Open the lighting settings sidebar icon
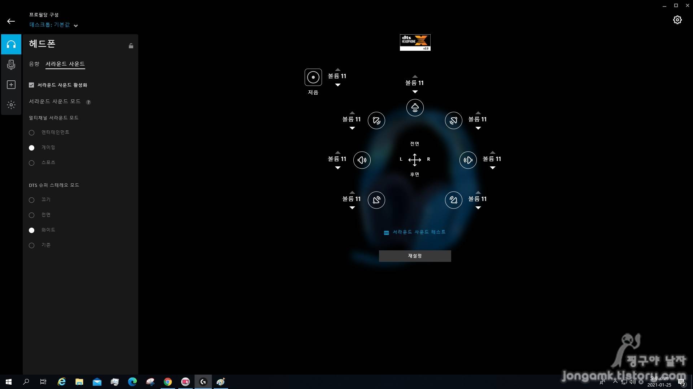 11,105
